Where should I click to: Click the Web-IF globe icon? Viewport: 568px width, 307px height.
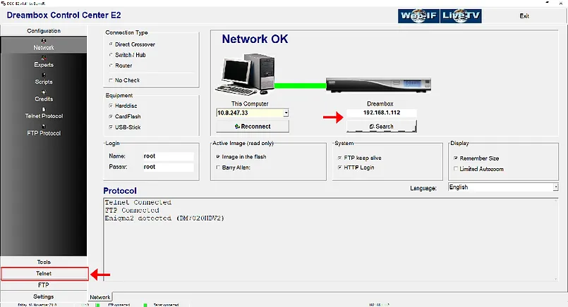[418, 16]
